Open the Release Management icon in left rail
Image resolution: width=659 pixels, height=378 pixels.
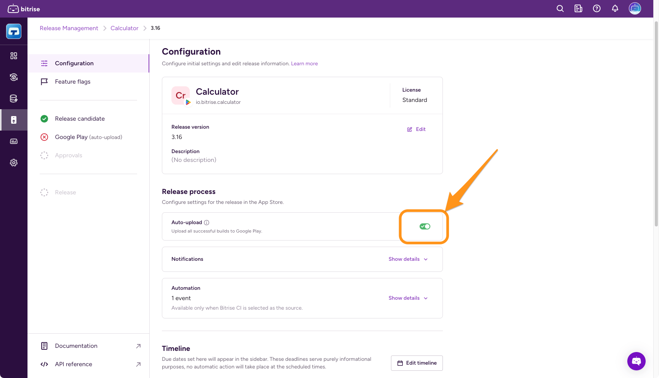[x=14, y=120]
